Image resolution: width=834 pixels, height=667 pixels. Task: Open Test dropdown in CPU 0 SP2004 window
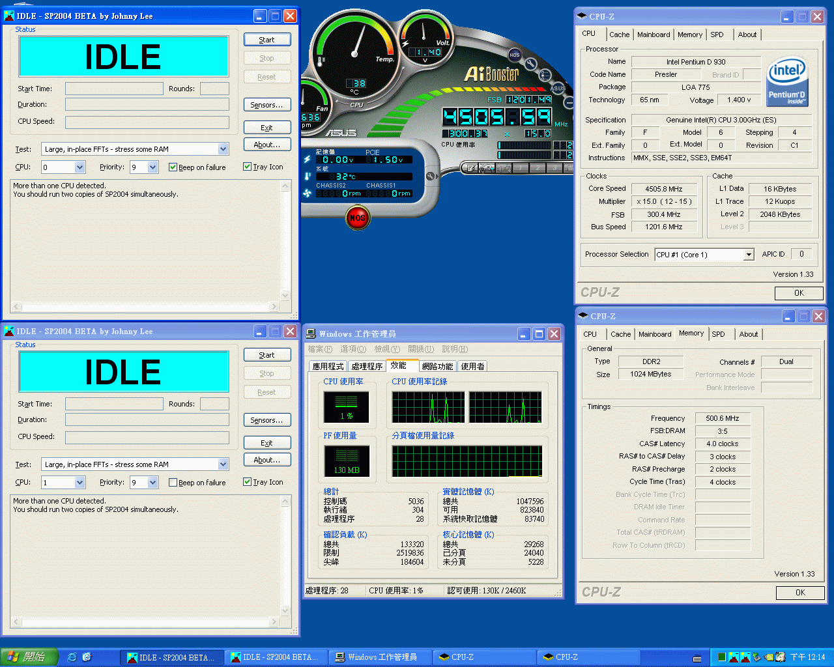[x=223, y=149]
